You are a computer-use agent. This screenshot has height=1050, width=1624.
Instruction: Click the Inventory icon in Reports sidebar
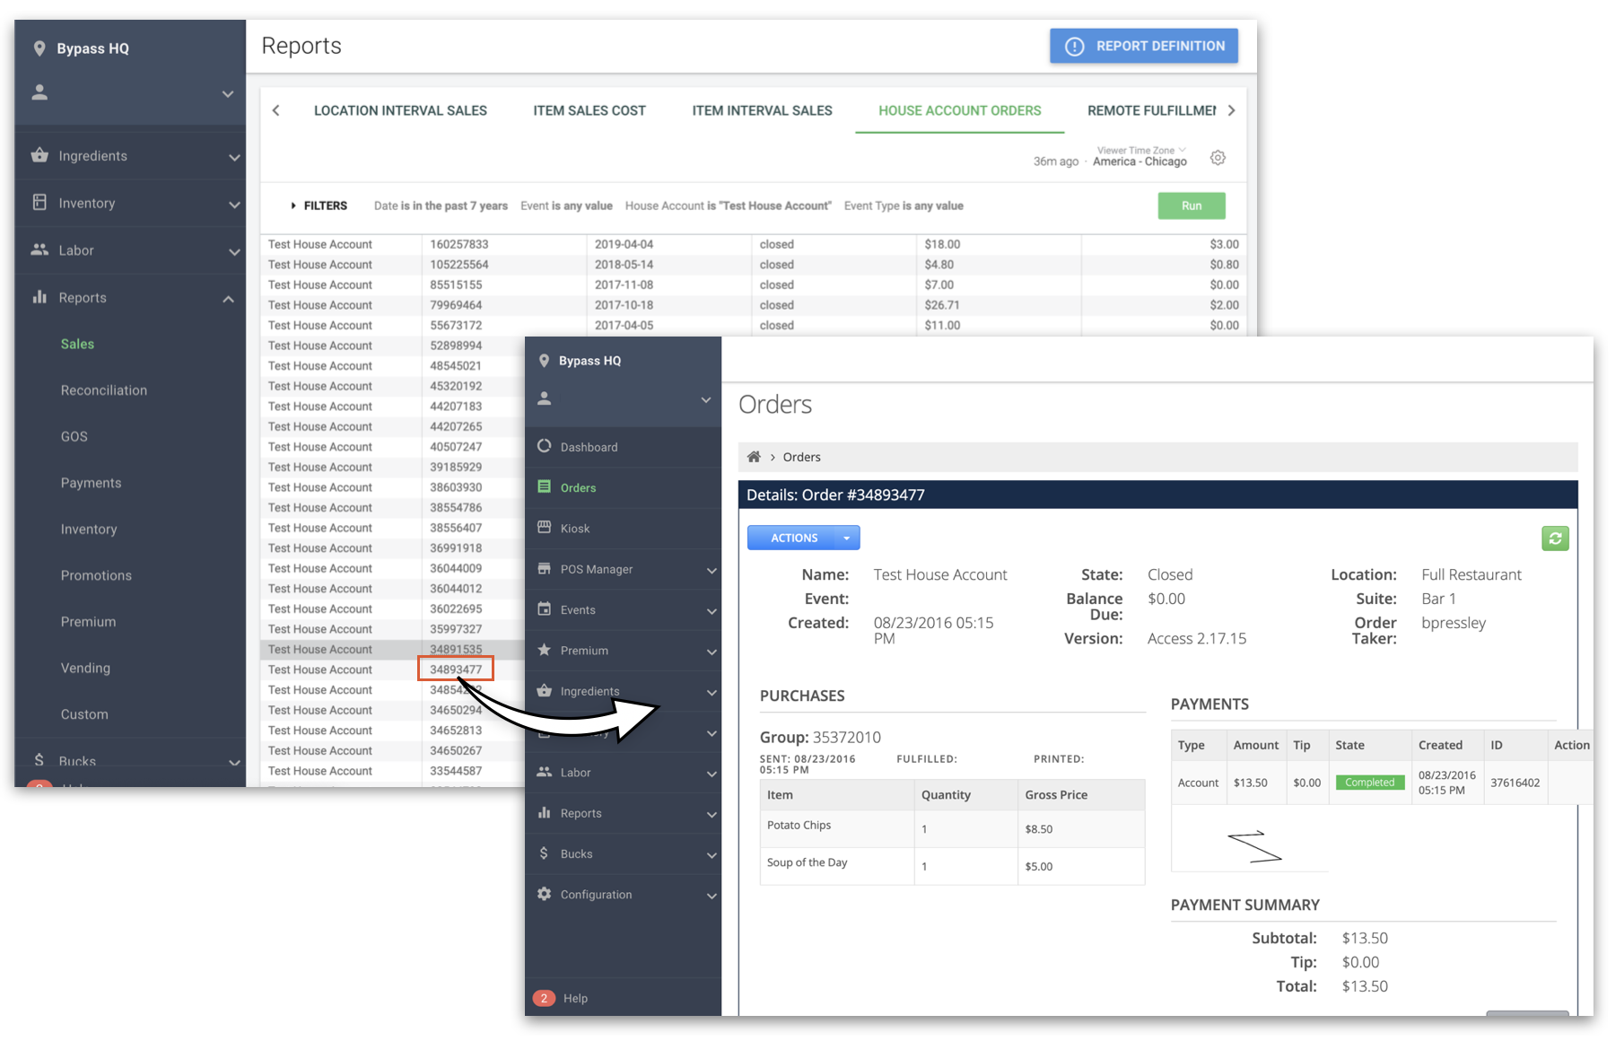click(39, 202)
